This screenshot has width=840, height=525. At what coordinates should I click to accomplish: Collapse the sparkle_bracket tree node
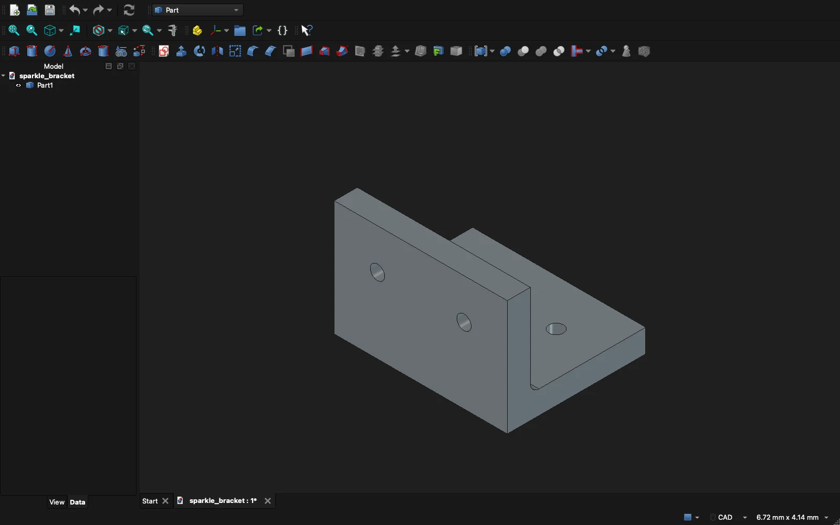coord(4,76)
